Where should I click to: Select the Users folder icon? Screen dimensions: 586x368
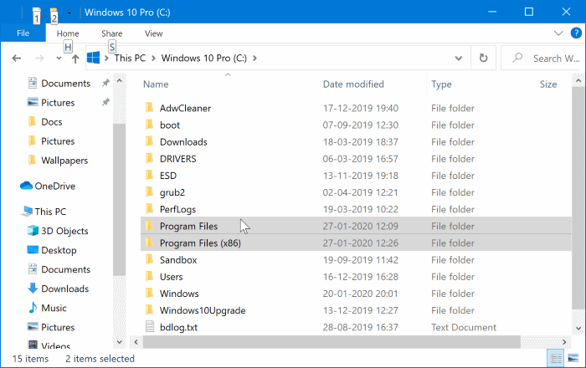[149, 276]
